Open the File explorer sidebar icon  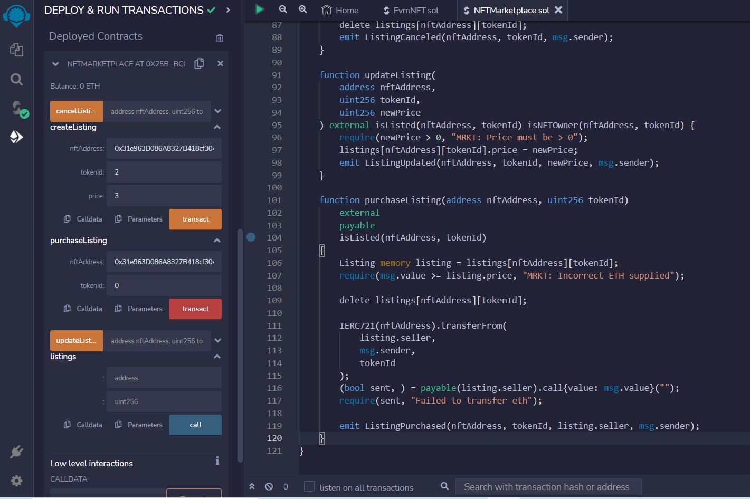[16, 50]
